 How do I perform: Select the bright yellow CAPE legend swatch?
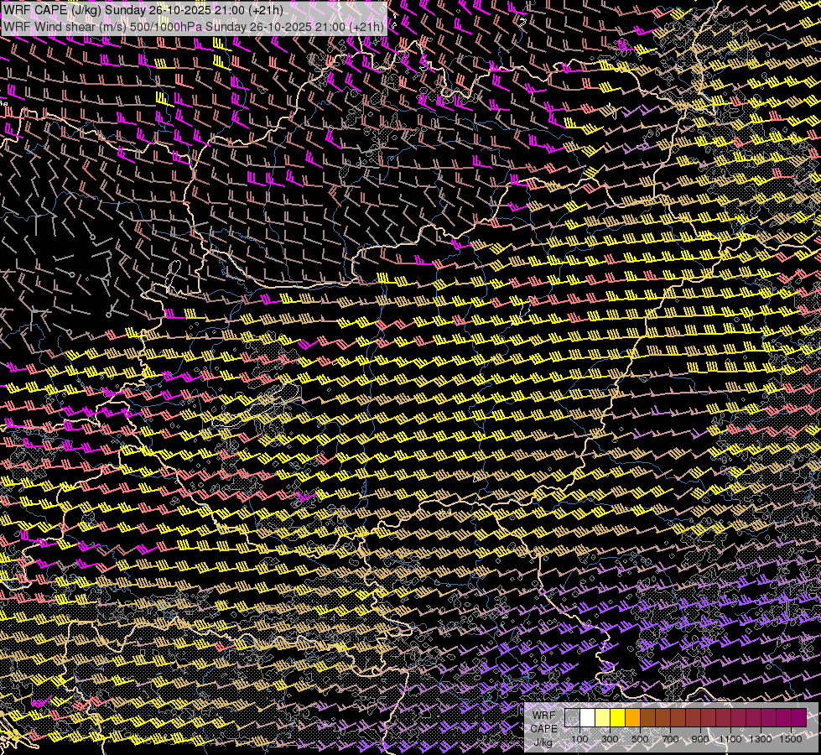tap(618, 718)
